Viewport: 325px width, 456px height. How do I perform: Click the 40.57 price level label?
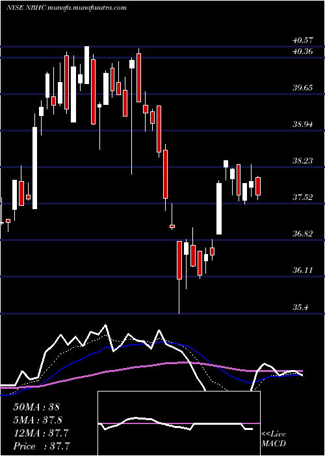click(x=304, y=39)
